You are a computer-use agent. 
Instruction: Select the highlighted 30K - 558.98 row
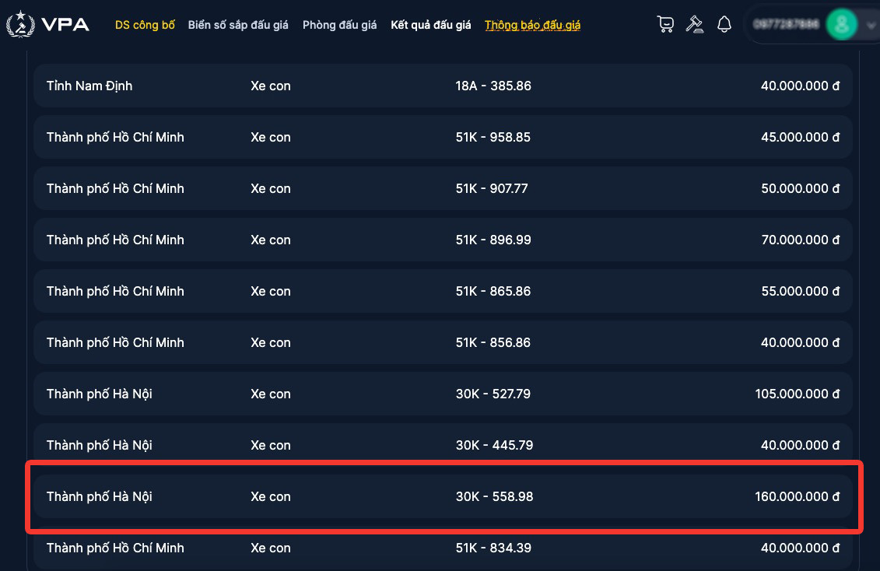tap(442, 496)
